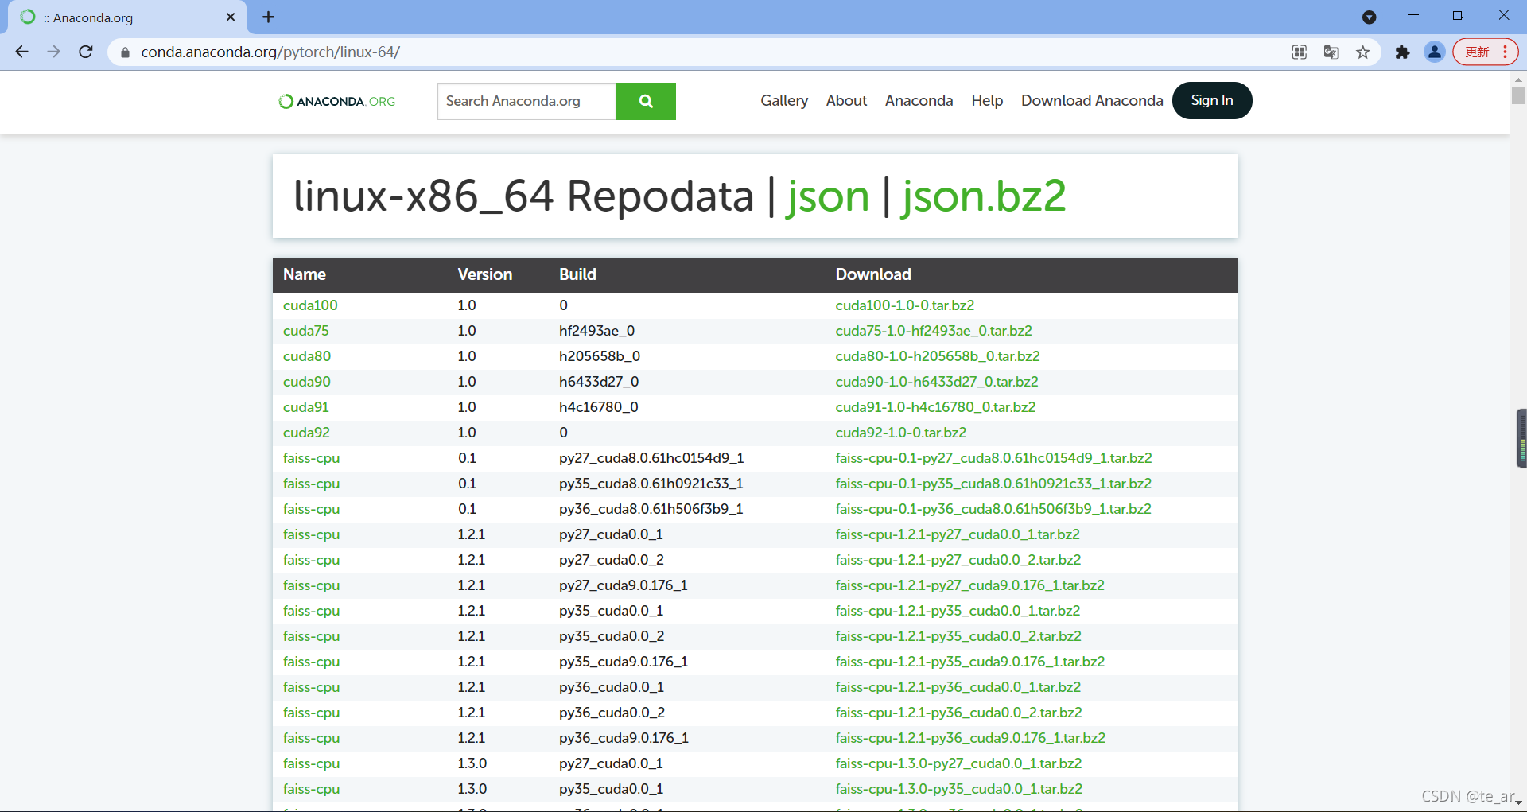Screen dimensions: 1527x812
Task: Open the cuda75 package name
Action: [305, 331]
